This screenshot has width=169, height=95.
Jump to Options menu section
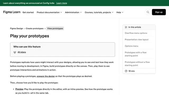[132, 46]
